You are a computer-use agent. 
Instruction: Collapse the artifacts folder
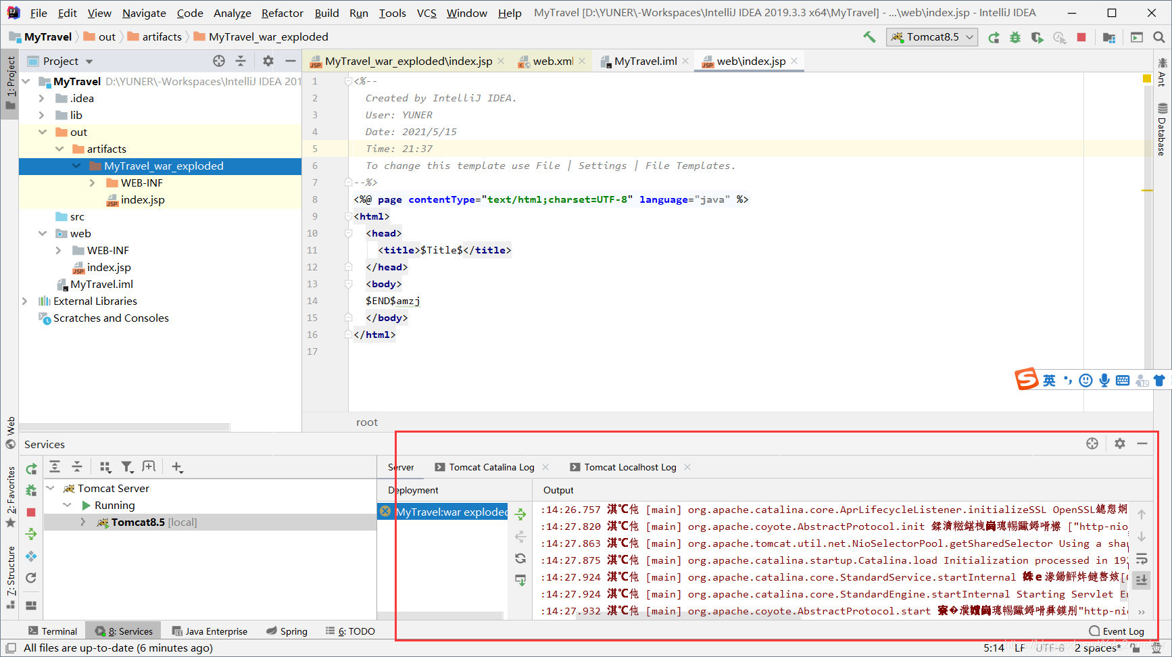point(59,149)
